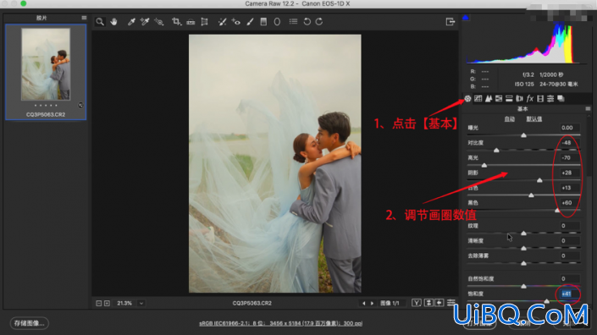
Task: Select the Adjustment Brush tool
Action: (250, 22)
